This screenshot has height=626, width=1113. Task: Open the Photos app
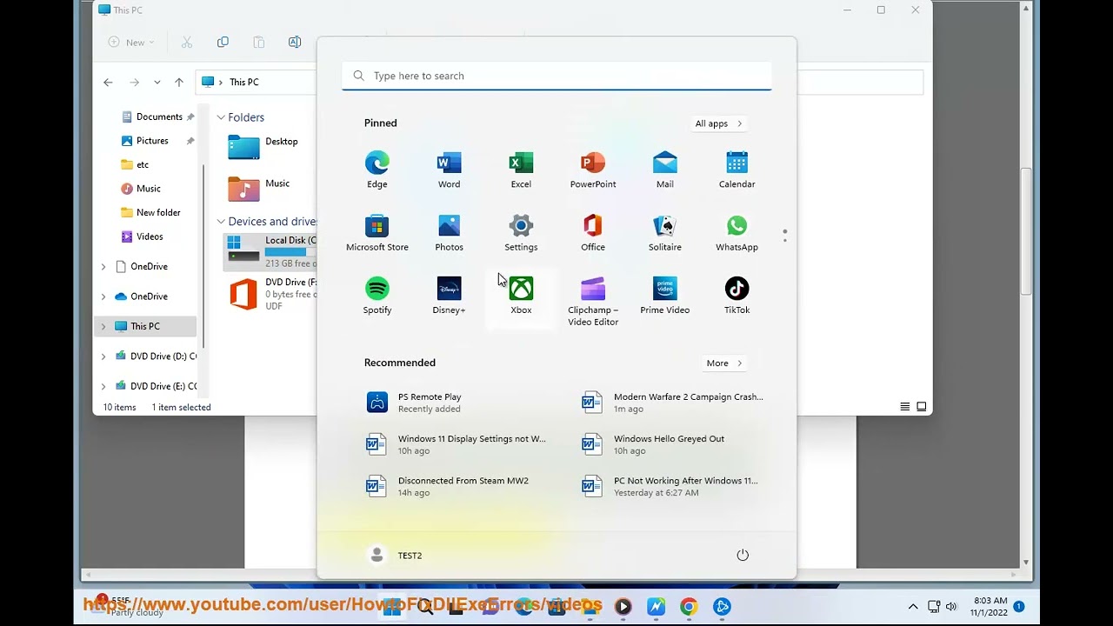pyautogui.click(x=449, y=233)
